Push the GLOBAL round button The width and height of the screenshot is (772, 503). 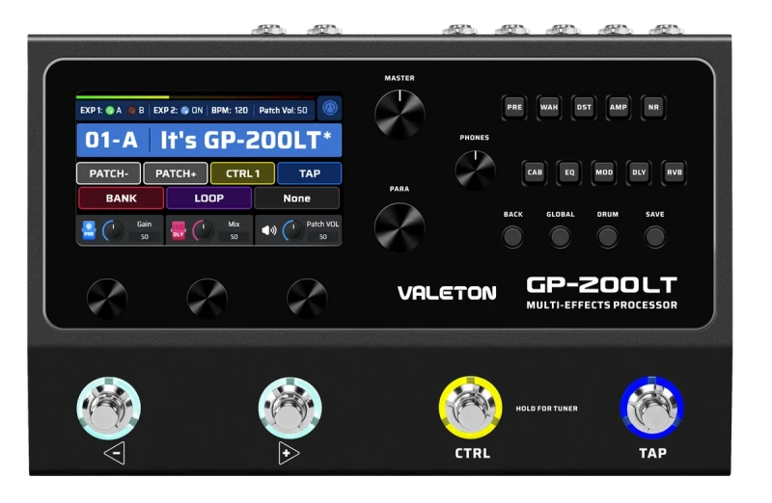tap(560, 237)
